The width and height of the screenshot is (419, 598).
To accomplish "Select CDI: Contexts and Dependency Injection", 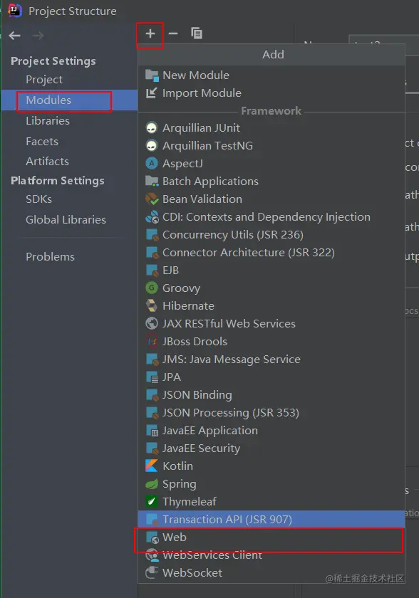I will (271, 216).
